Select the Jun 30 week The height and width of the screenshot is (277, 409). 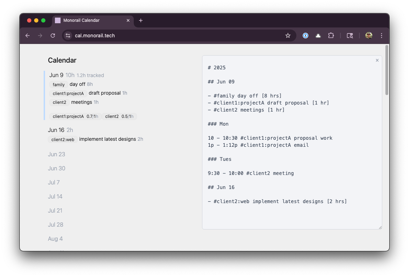57,168
